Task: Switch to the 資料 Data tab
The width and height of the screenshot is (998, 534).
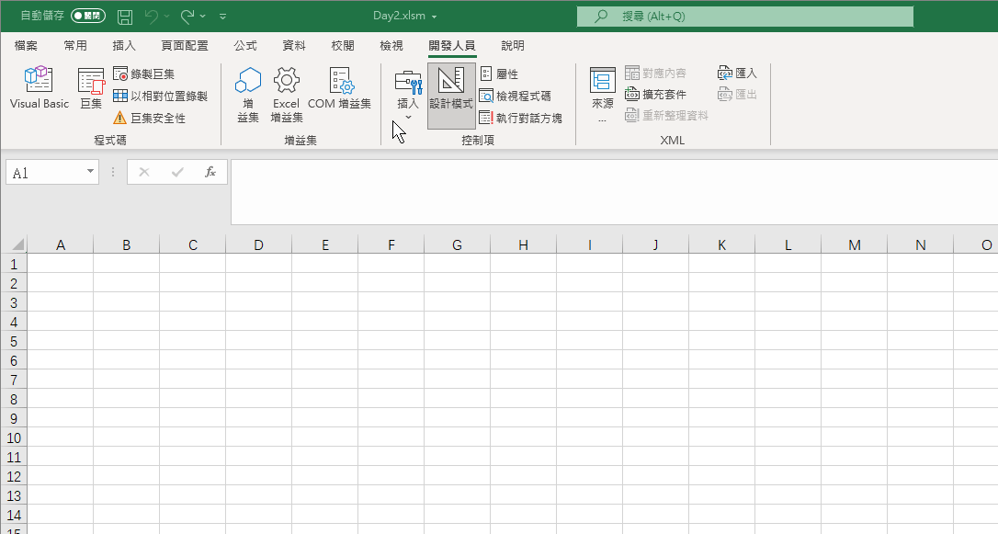Action: (294, 46)
